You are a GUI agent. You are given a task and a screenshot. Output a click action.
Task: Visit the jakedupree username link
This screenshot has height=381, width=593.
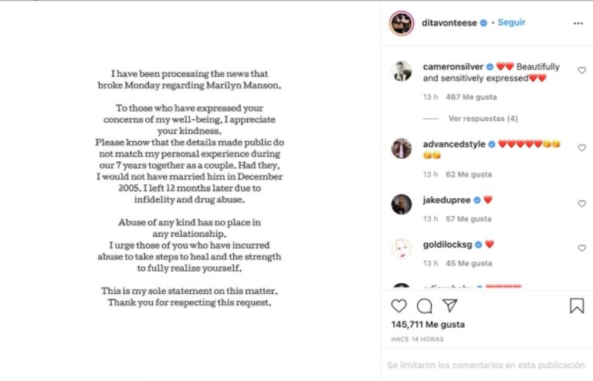446,201
